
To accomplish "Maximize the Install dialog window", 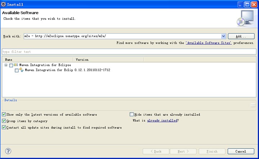I will tap(247, 4).
